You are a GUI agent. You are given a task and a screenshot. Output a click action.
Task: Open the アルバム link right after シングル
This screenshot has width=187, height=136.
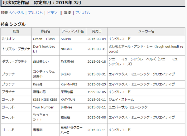click(36, 13)
